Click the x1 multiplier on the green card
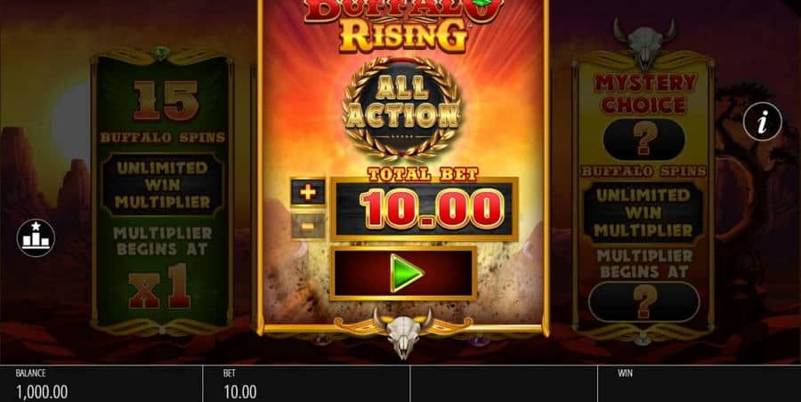The image size is (801, 402). point(160,286)
